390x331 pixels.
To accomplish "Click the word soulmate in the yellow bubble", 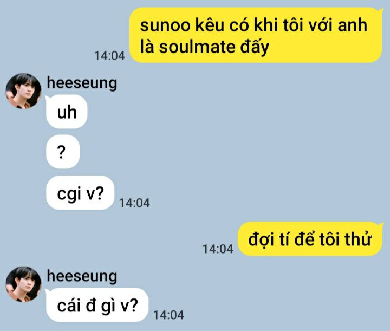I will pos(197,47).
